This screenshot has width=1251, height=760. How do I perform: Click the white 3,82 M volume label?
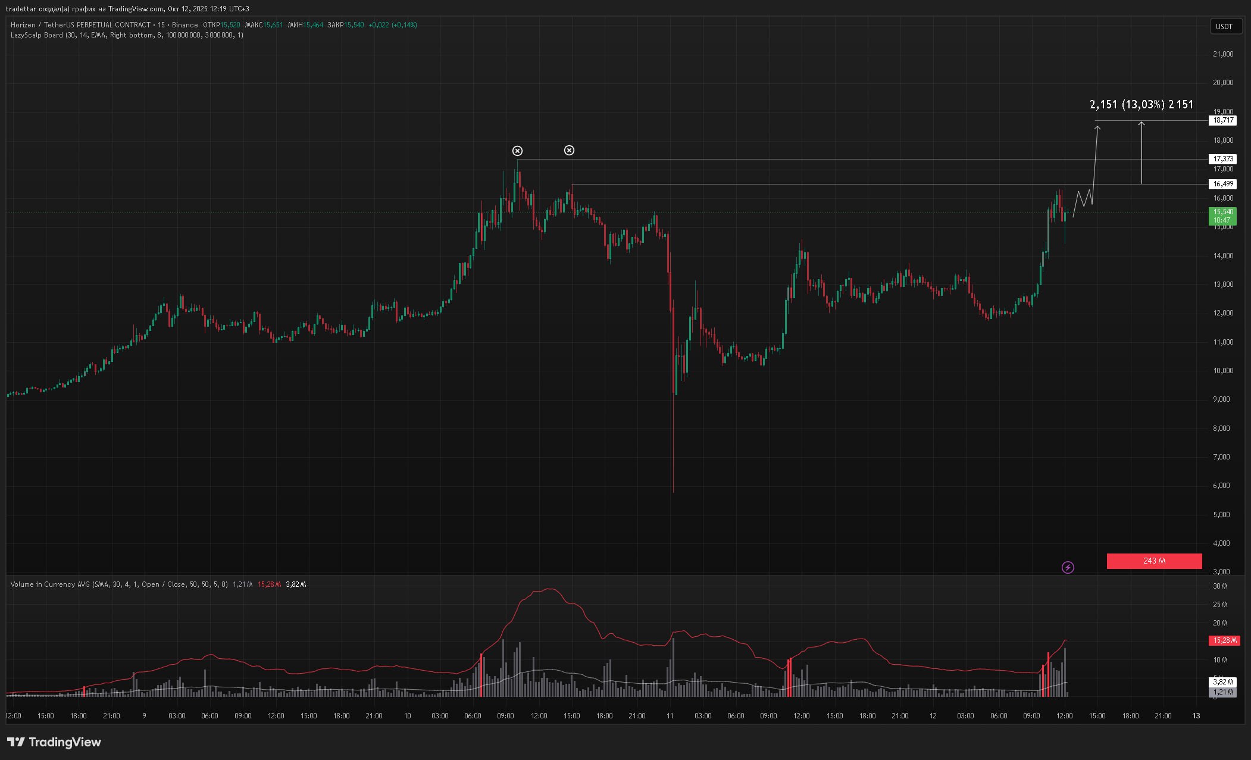pyautogui.click(x=1222, y=681)
